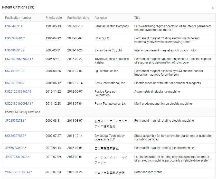The height and width of the screenshot is (179, 217).
Task: Open patent link US7851958B2
Action: (15, 83)
